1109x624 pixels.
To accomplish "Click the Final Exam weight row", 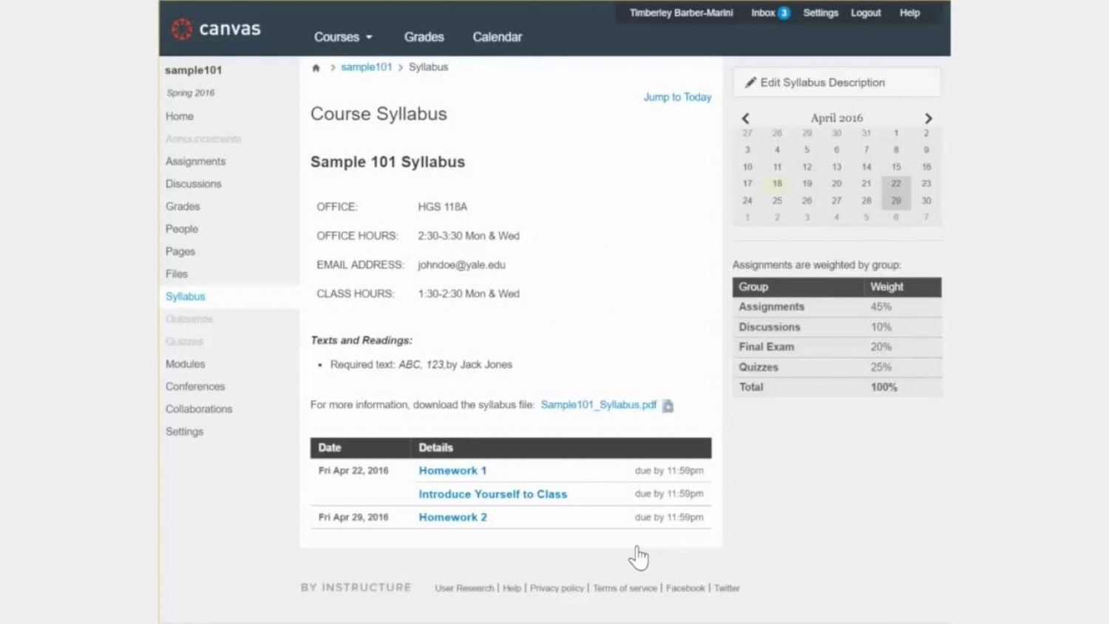I will 837,347.
